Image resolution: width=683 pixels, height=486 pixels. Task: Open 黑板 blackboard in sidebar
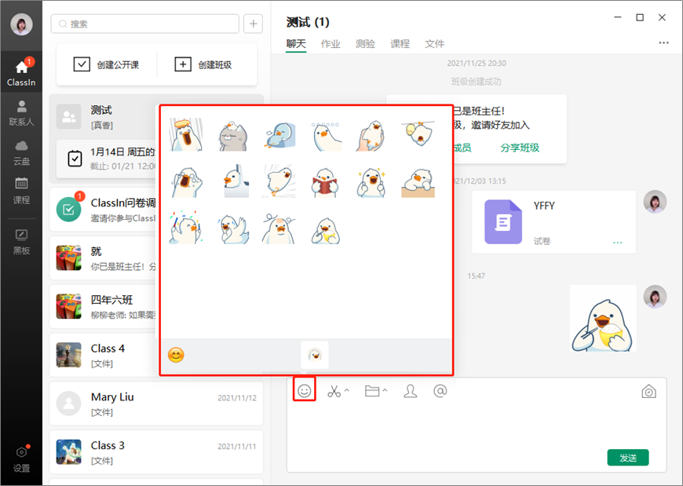pyautogui.click(x=21, y=242)
